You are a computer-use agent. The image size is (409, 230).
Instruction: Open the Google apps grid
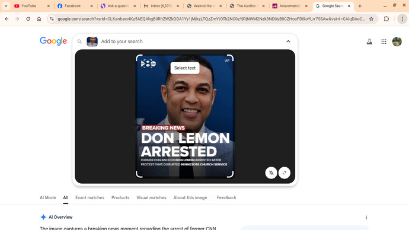(x=384, y=41)
